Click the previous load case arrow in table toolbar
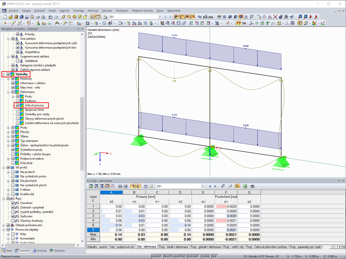This screenshot has height=259, width=346. pos(210,186)
